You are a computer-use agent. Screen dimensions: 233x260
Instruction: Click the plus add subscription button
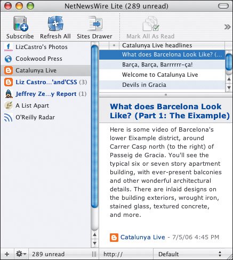[7, 254]
